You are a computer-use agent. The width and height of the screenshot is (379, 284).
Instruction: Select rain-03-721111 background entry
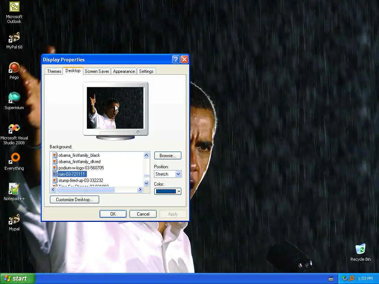[72, 174]
